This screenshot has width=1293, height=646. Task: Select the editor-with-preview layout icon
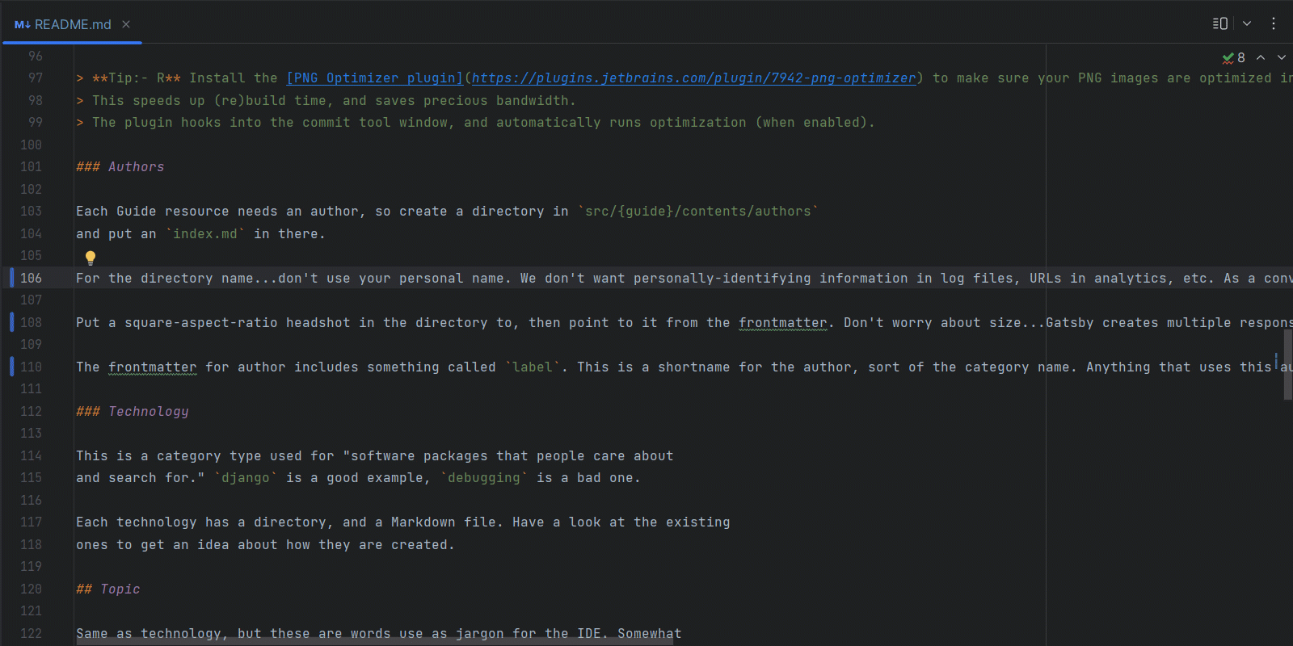tap(1220, 23)
